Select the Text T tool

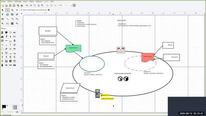click(3, 15)
